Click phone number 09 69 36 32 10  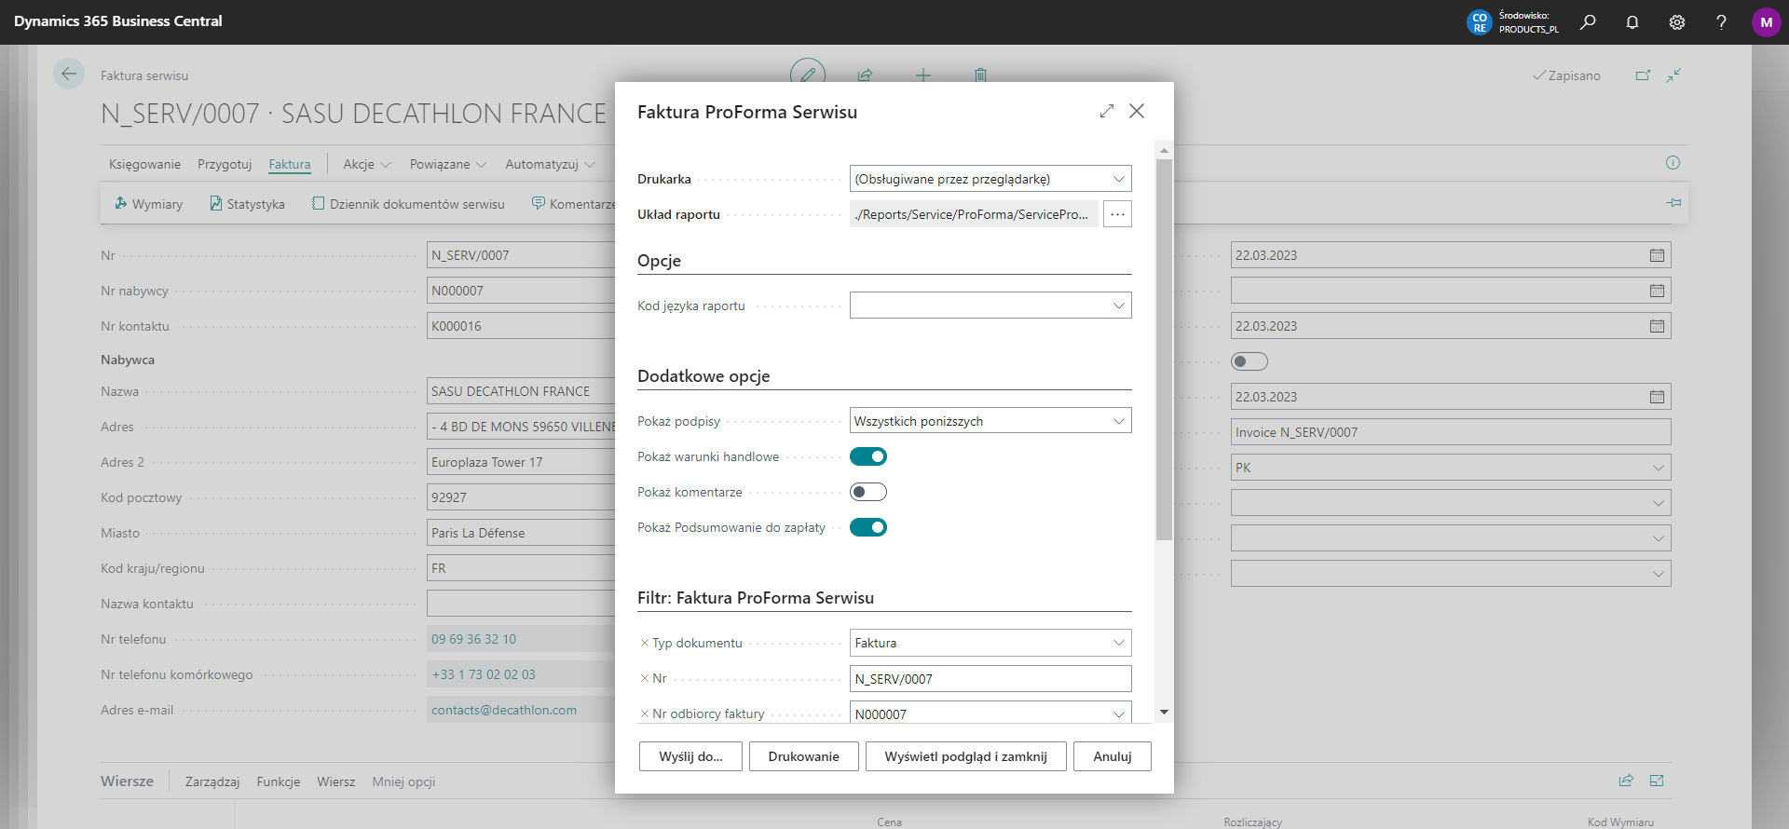pos(473,639)
